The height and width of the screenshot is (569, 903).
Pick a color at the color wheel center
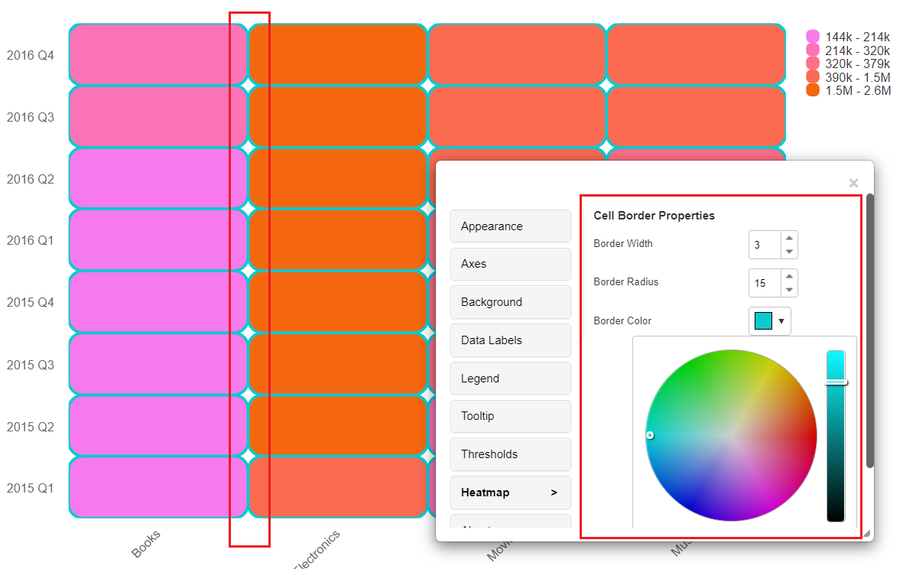pyautogui.click(x=731, y=435)
